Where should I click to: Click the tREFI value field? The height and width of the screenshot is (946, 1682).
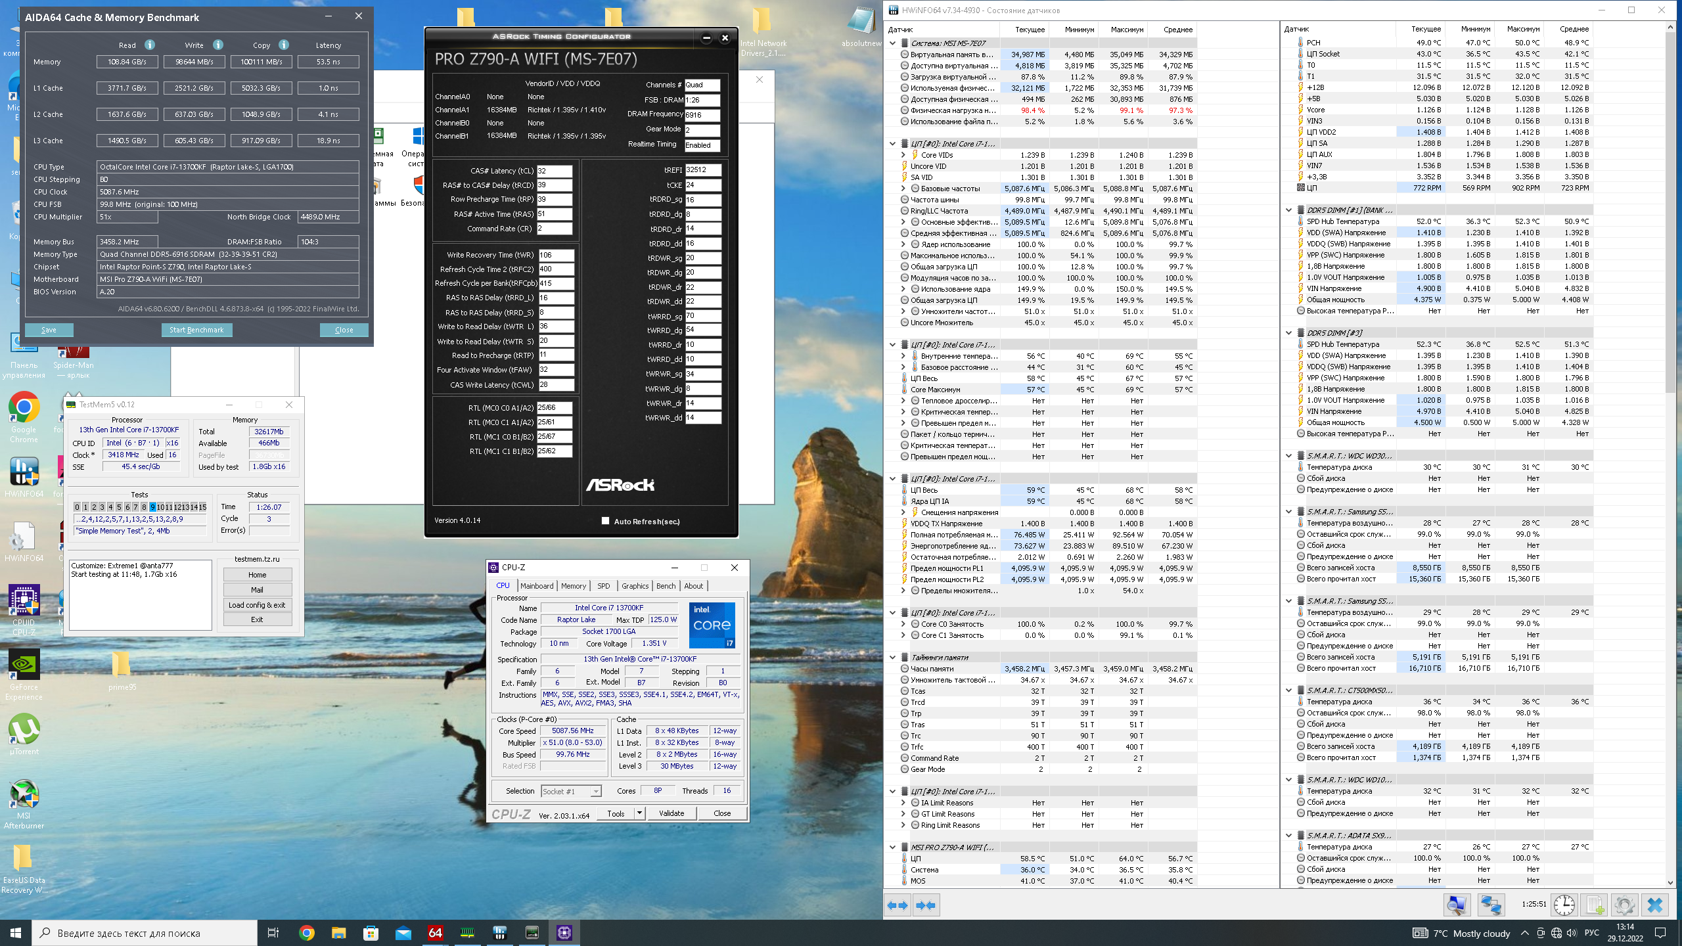[702, 169]
